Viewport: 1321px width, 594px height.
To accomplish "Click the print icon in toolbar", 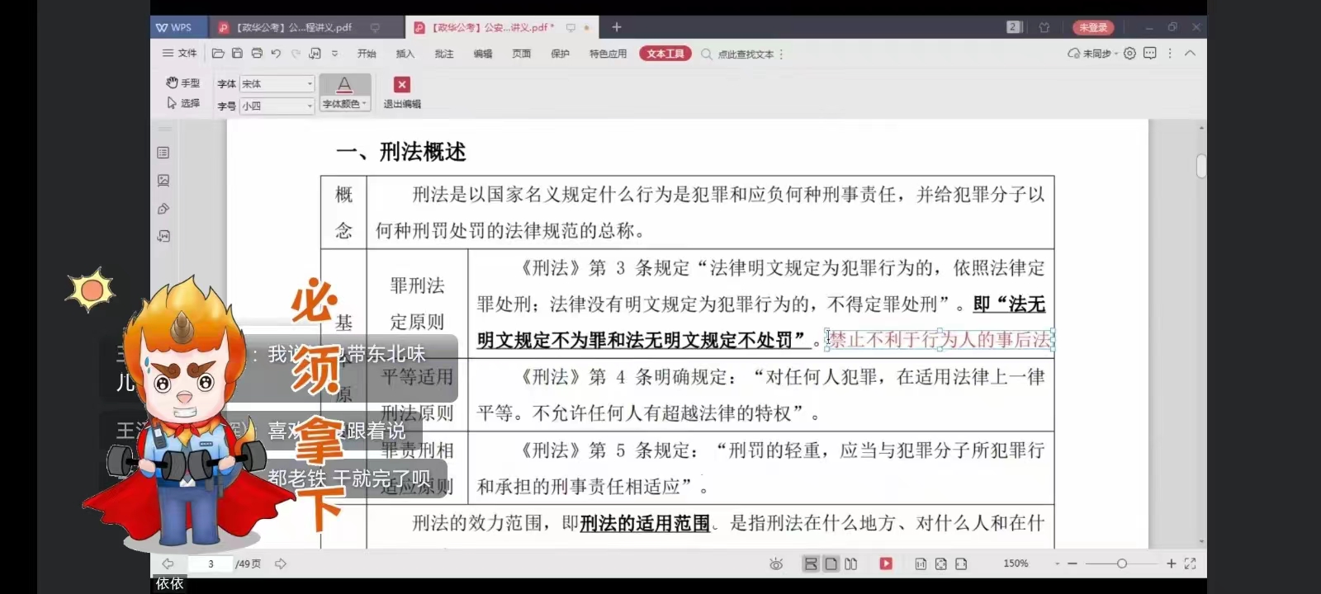I will click(x=257, y=53).
